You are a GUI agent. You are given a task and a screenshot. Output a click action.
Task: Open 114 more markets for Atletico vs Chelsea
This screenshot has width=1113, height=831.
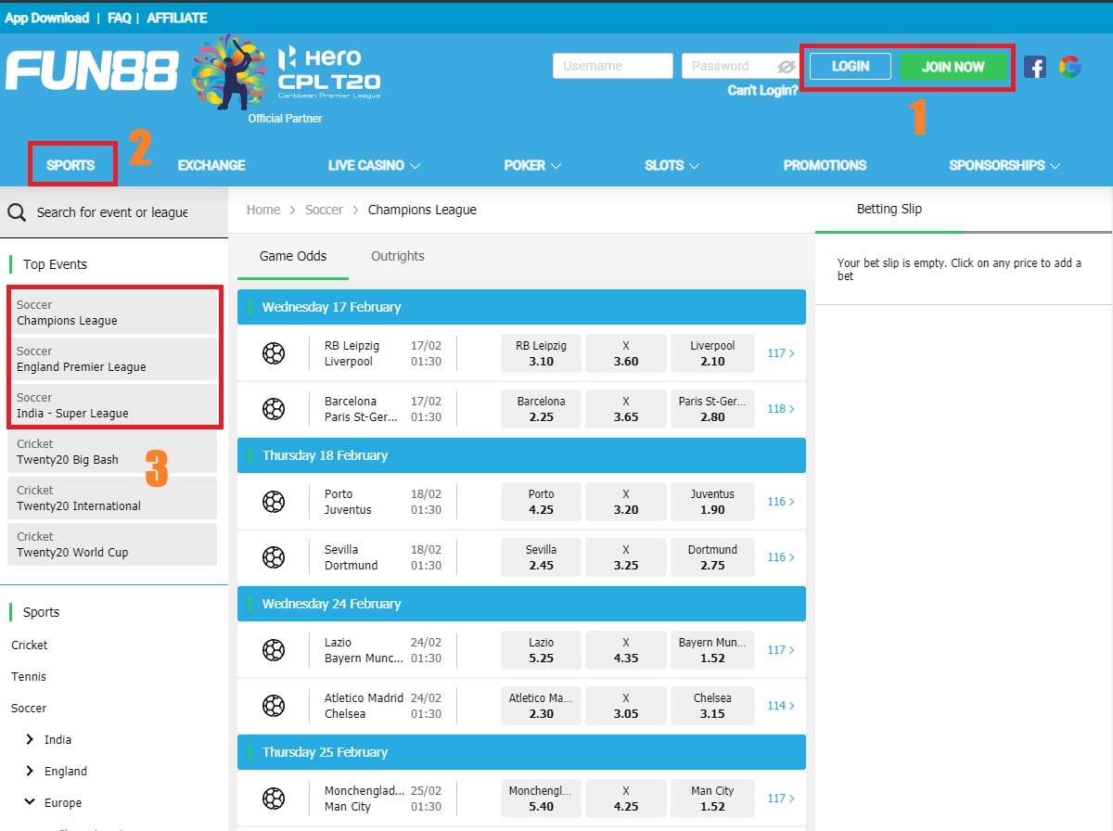click(781, 706)
